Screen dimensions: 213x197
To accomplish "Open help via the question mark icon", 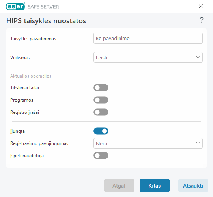I will coord(202,20).
